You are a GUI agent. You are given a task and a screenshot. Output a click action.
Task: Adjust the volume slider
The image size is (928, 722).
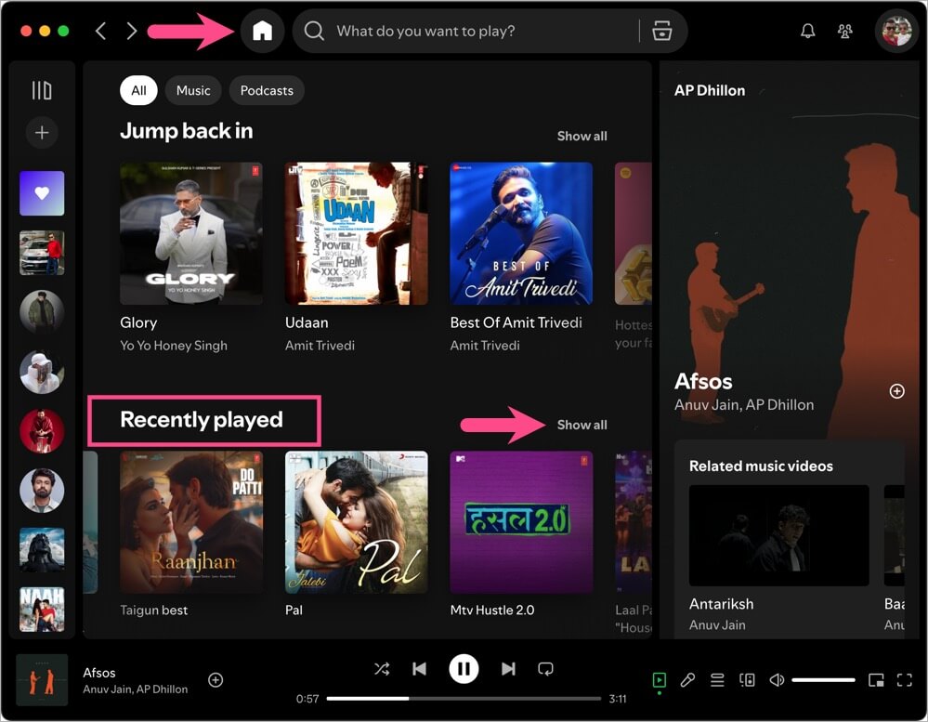click(x=823, y=680)
